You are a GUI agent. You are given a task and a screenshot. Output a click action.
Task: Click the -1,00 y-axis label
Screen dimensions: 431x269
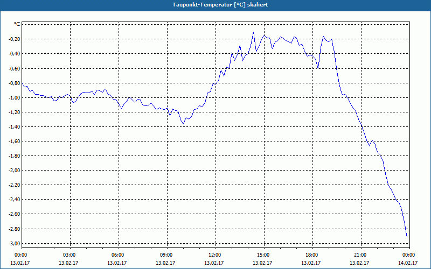(14, 97)
